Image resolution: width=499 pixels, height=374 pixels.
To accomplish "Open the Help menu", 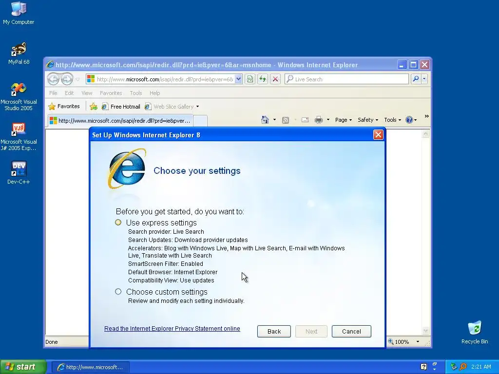I will (x=154, y=93).
